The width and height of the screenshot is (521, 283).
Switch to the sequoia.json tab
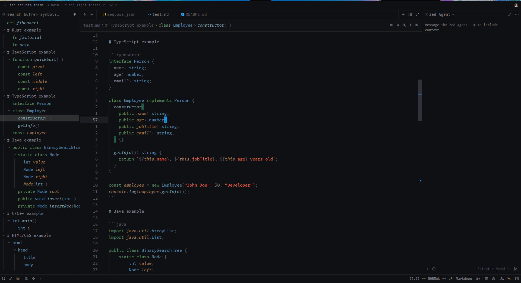[119, 14]
